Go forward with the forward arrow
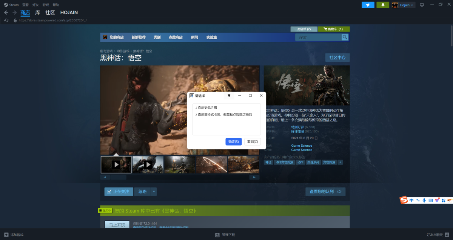453x240 pixels. pyautogui.click(x=14, y=12)
